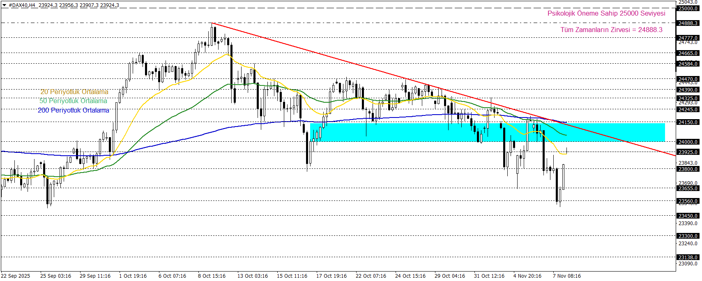This screenshot has height=281, width=702.
Task: Click the 24584.0 price level tag
Action: (x=688, y=64)
